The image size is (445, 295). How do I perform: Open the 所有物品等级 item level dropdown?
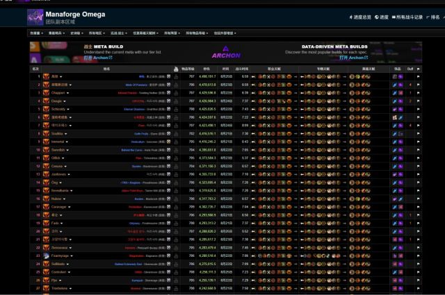pyautogui.click(x=198, y=33)
